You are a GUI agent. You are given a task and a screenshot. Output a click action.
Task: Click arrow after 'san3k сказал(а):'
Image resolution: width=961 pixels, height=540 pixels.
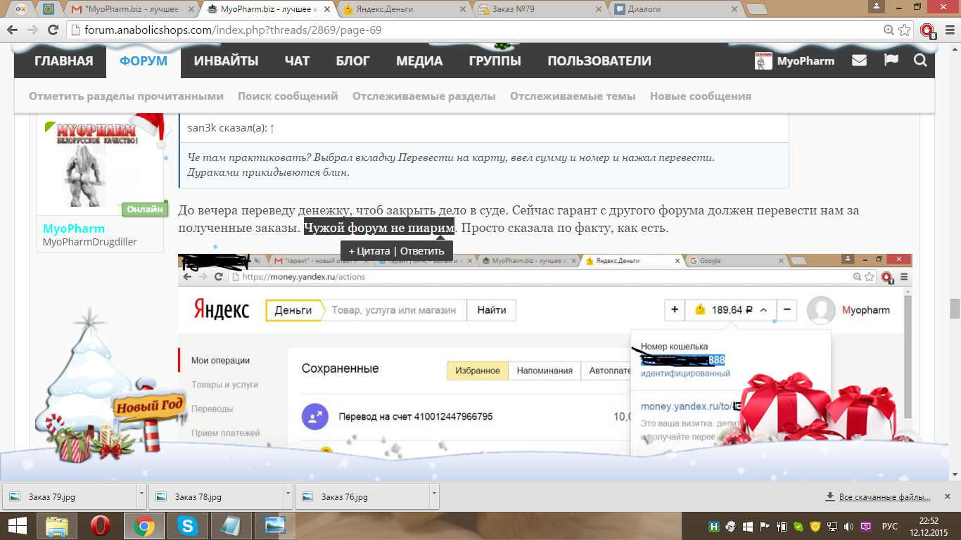[x=272, y=129]
